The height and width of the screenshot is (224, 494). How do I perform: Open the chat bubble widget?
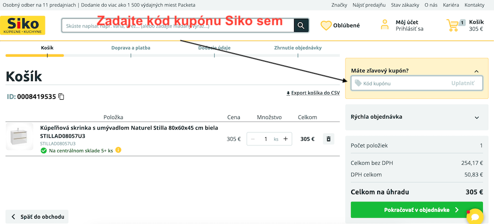pyautogui.click(x=475, y=216)
